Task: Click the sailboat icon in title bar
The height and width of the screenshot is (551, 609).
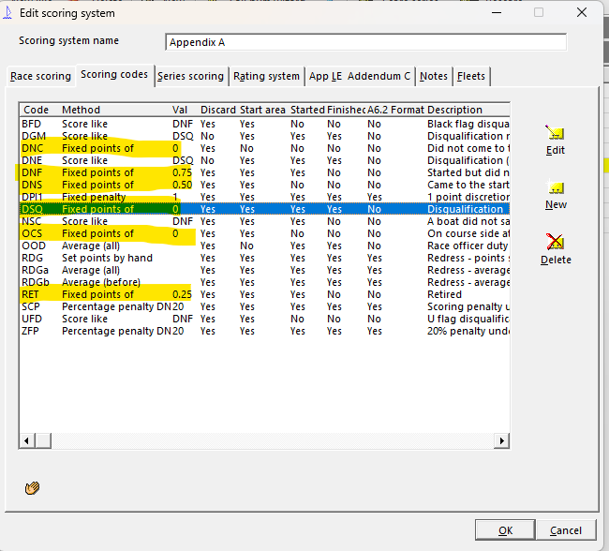Action: coord(9,13)
